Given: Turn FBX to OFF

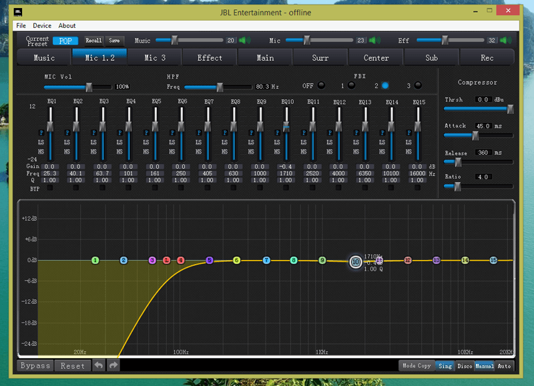Looking at the screenshot, I should [321, 85].
